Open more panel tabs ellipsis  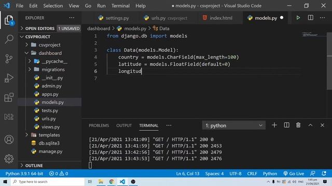(169, 126)
